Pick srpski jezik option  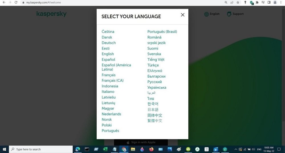point(156,43)
